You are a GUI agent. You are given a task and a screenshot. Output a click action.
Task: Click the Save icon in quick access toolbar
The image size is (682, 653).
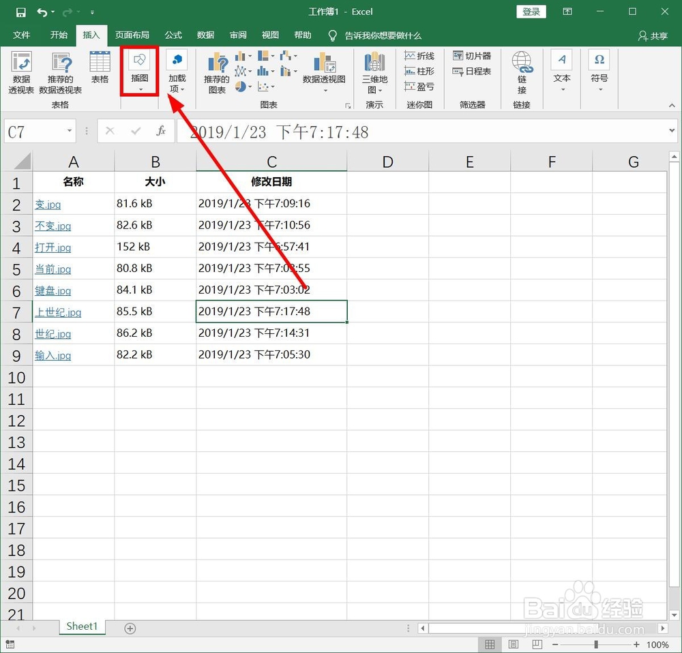click(20, 12)
